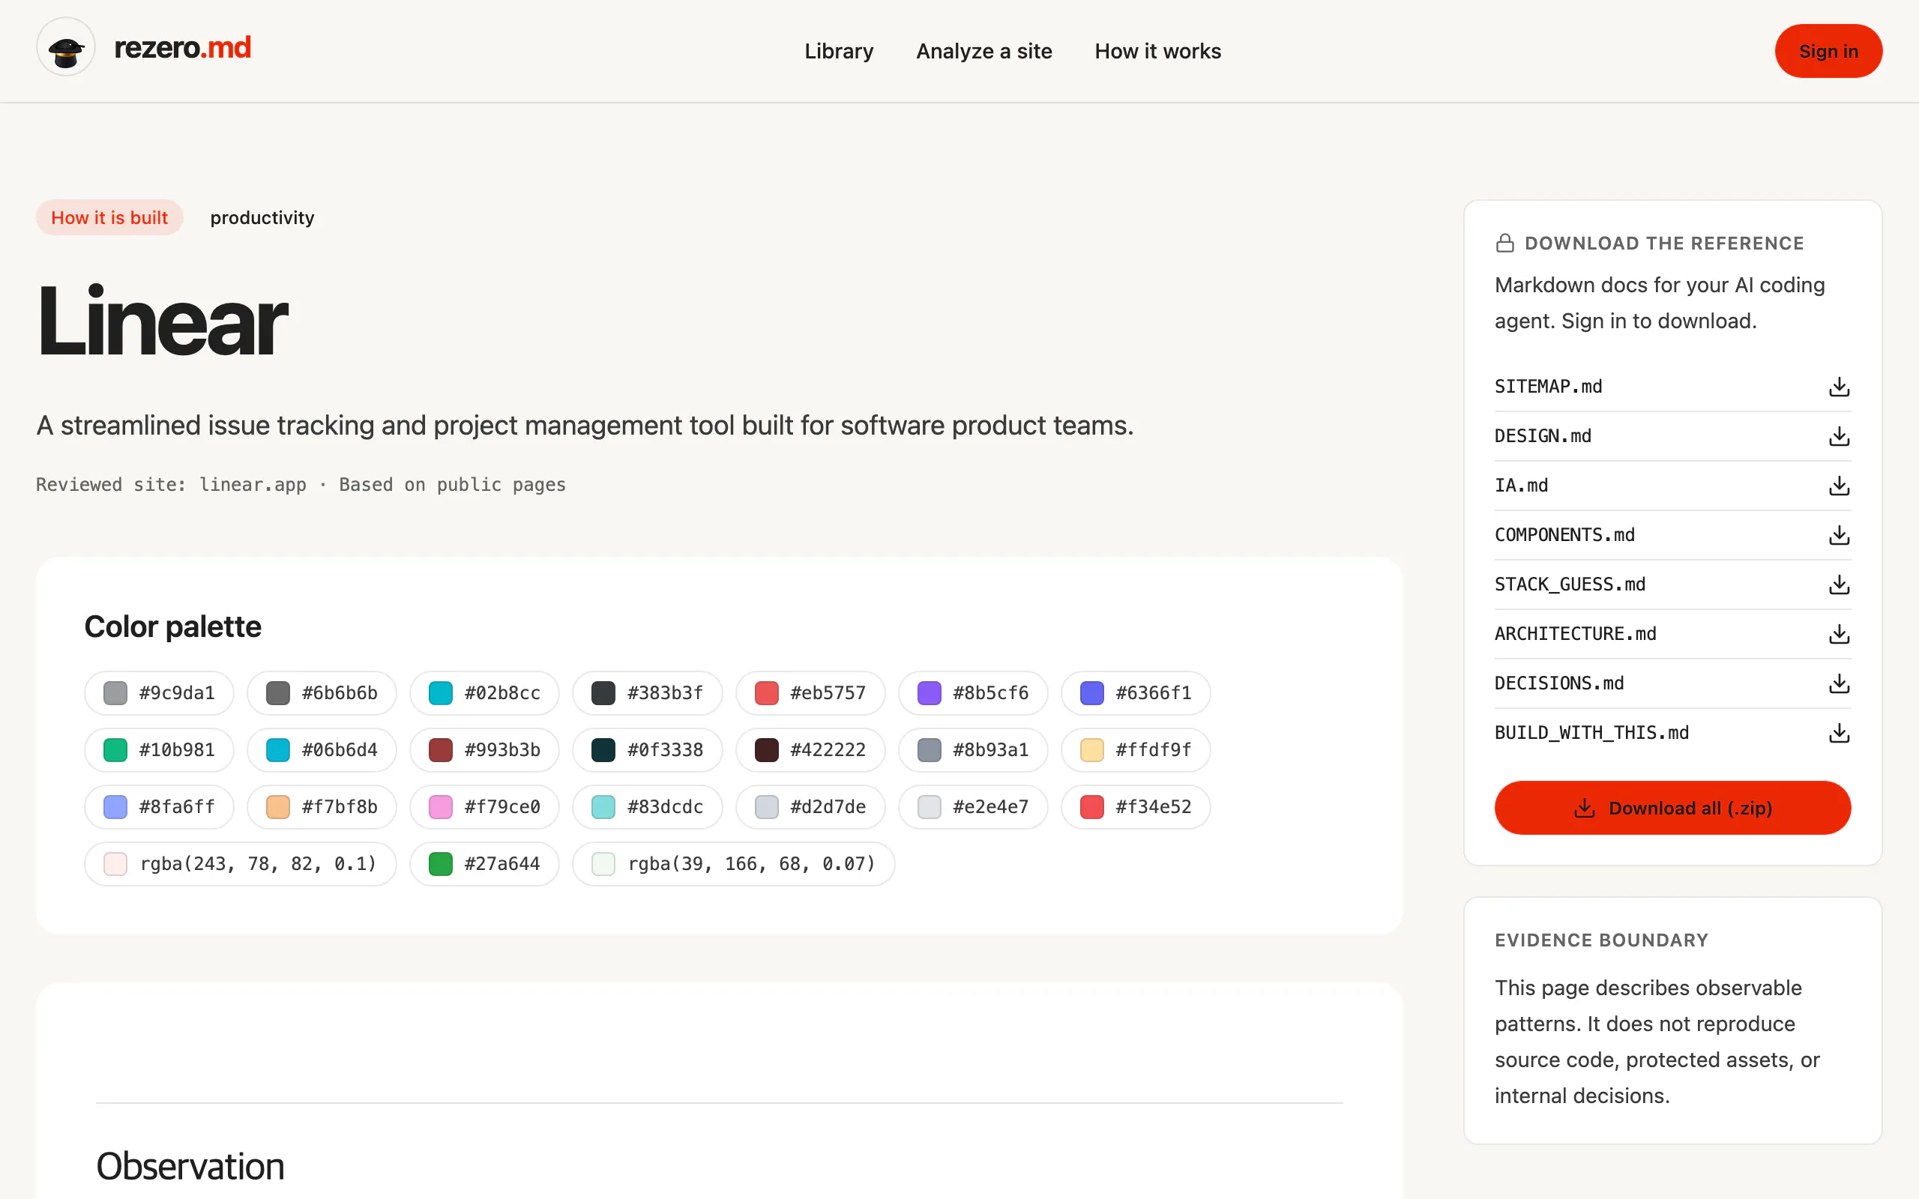Click the ARCHITECTURE.md file name

(x=1575, y=635)
